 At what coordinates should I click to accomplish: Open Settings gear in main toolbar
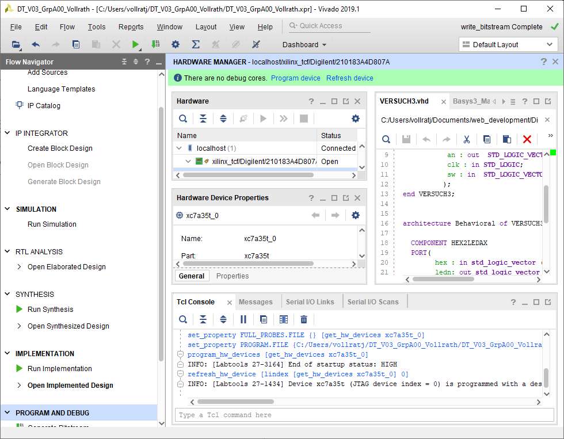(176, 44)
